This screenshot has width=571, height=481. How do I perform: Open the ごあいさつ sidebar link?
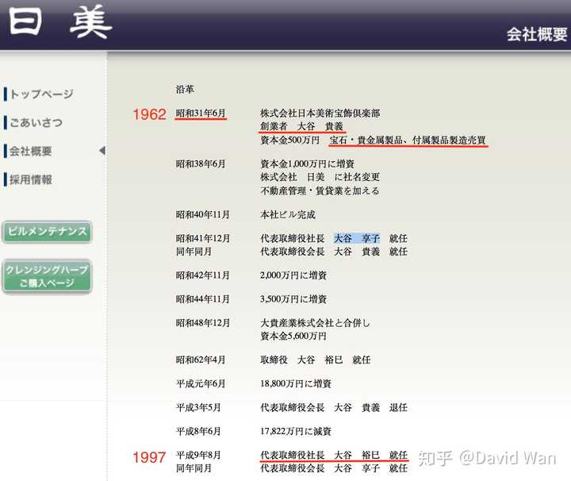click(36, 122)
